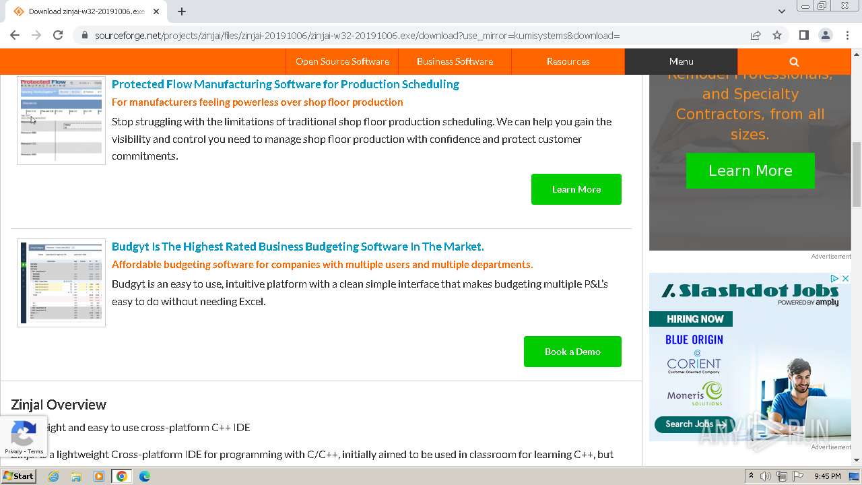Close the Download zinjai tab

(x=156, y=11)
